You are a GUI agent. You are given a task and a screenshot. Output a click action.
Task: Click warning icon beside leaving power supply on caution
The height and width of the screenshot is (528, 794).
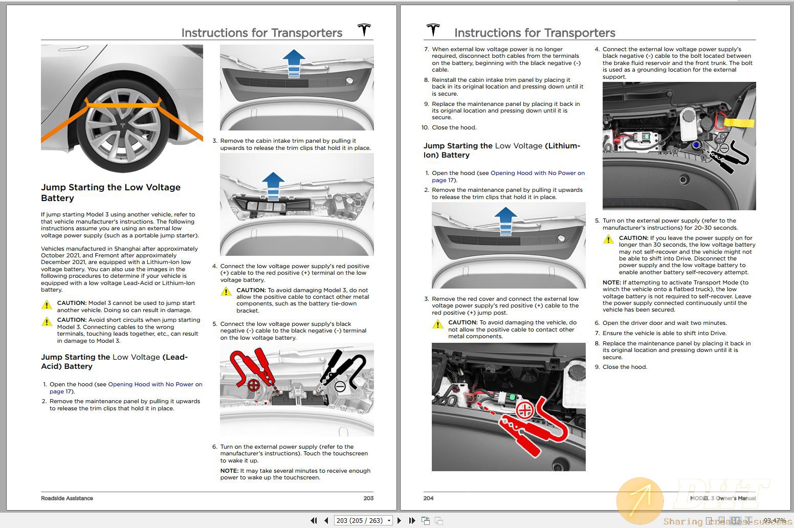[x=608, y=239]
